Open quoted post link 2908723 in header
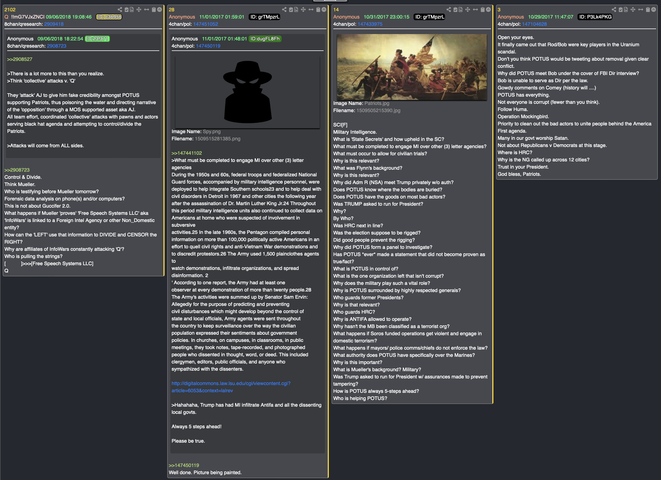The width and height of the screenshot is (661, 480). tap(56, 46)
